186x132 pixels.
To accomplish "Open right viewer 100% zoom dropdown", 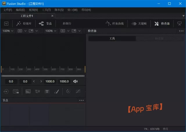I will point(51,31).
